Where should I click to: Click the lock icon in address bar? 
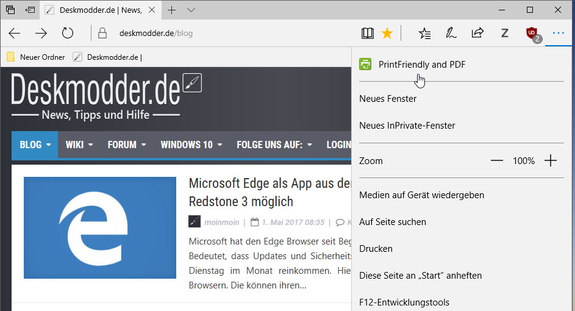[102, 34]
